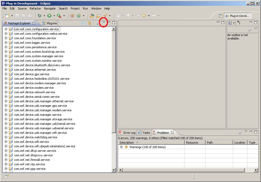Open the Debug configurations dropdown arrow
Viewport: 261px width, 182px height.
[44, 16]
